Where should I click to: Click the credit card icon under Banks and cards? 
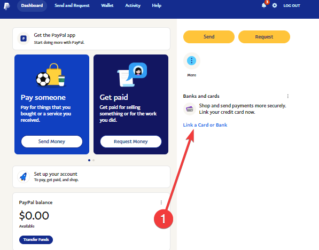click(190, 109)
